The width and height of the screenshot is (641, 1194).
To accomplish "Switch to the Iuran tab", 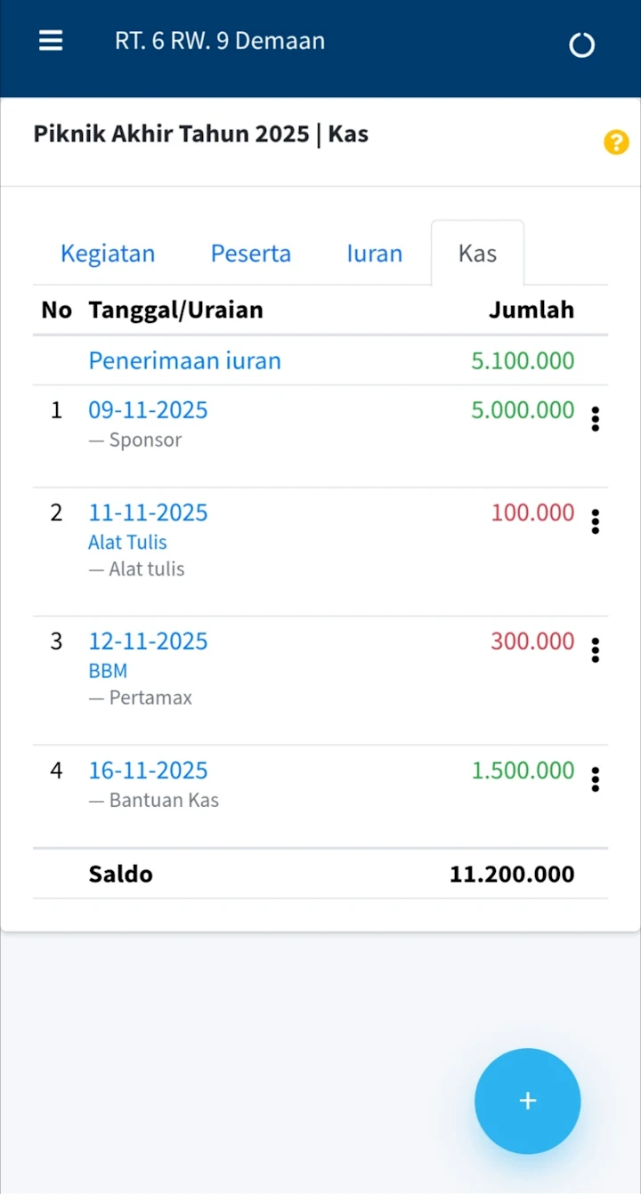I will click(x=374, y=254).
